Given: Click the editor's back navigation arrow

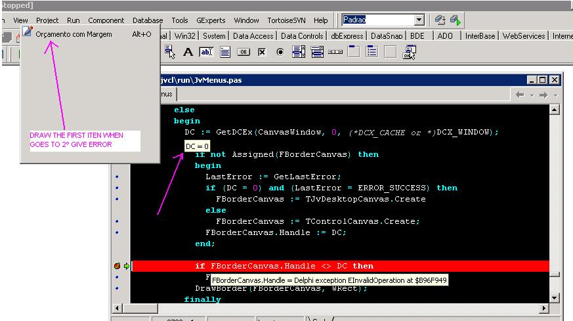Looking at the screenshot, I should tap(520, 95).
